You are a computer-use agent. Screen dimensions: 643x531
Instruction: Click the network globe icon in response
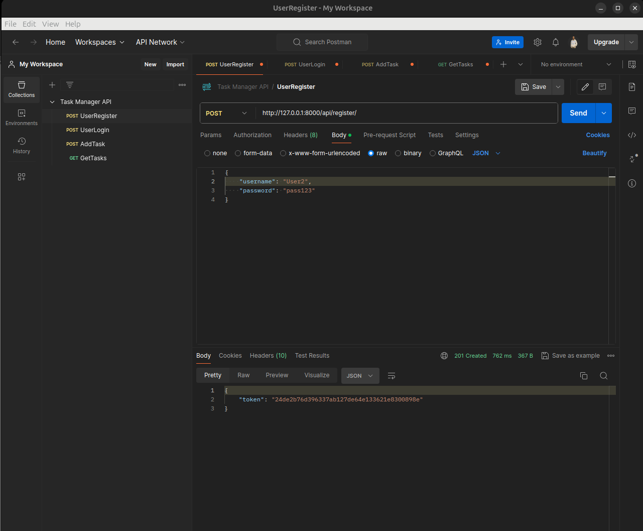click(x=444, y=356)
